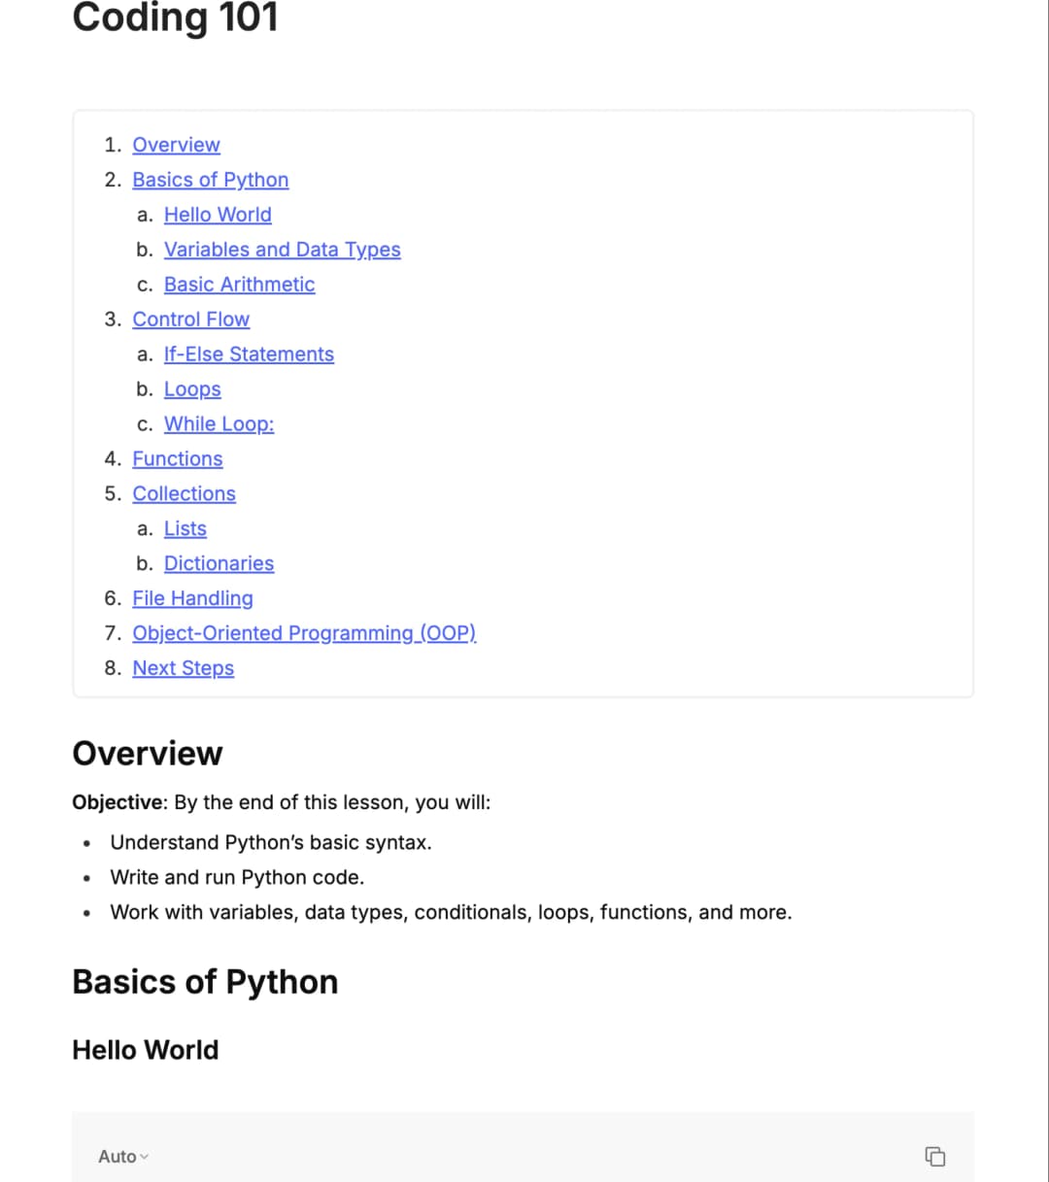
Task: Click the Loops link
Action: (192, 389)
